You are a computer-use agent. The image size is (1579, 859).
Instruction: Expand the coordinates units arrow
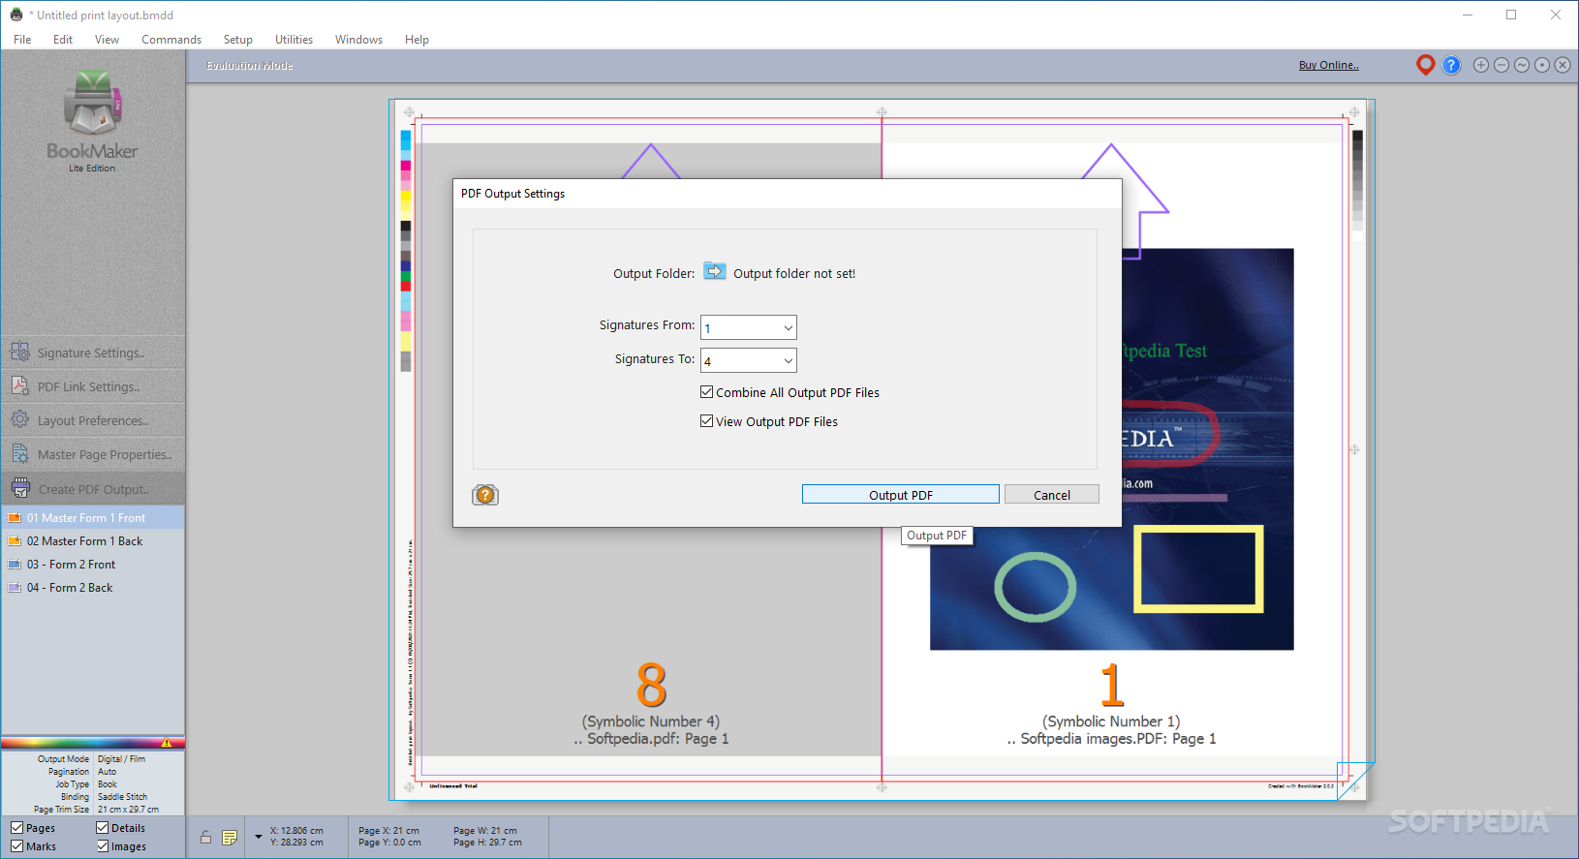click(x=259, y=836)
